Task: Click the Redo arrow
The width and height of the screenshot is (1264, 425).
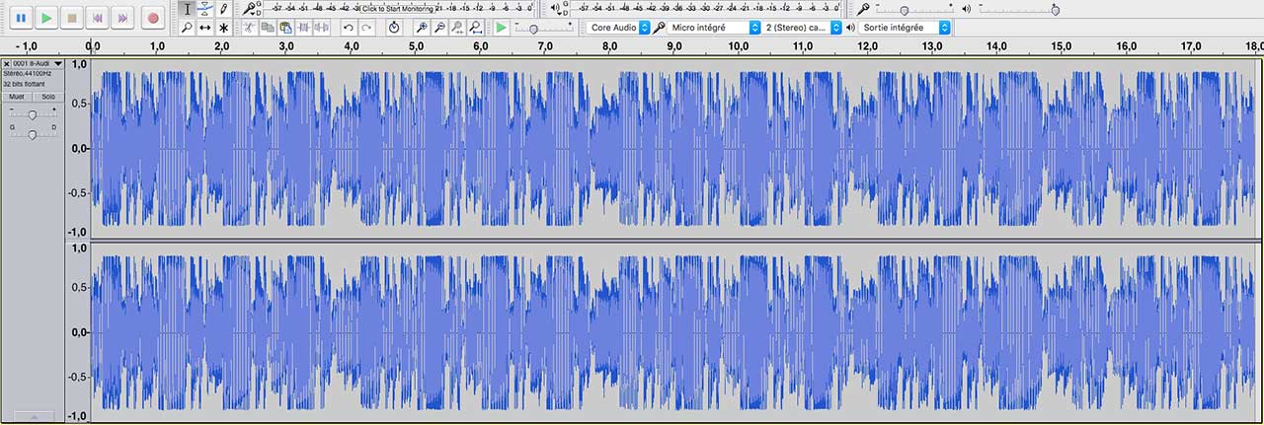Action: pos(366,28)
